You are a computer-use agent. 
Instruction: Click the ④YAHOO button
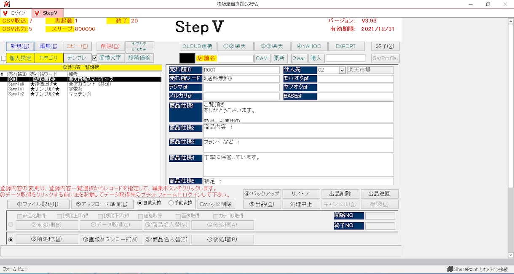309,46
